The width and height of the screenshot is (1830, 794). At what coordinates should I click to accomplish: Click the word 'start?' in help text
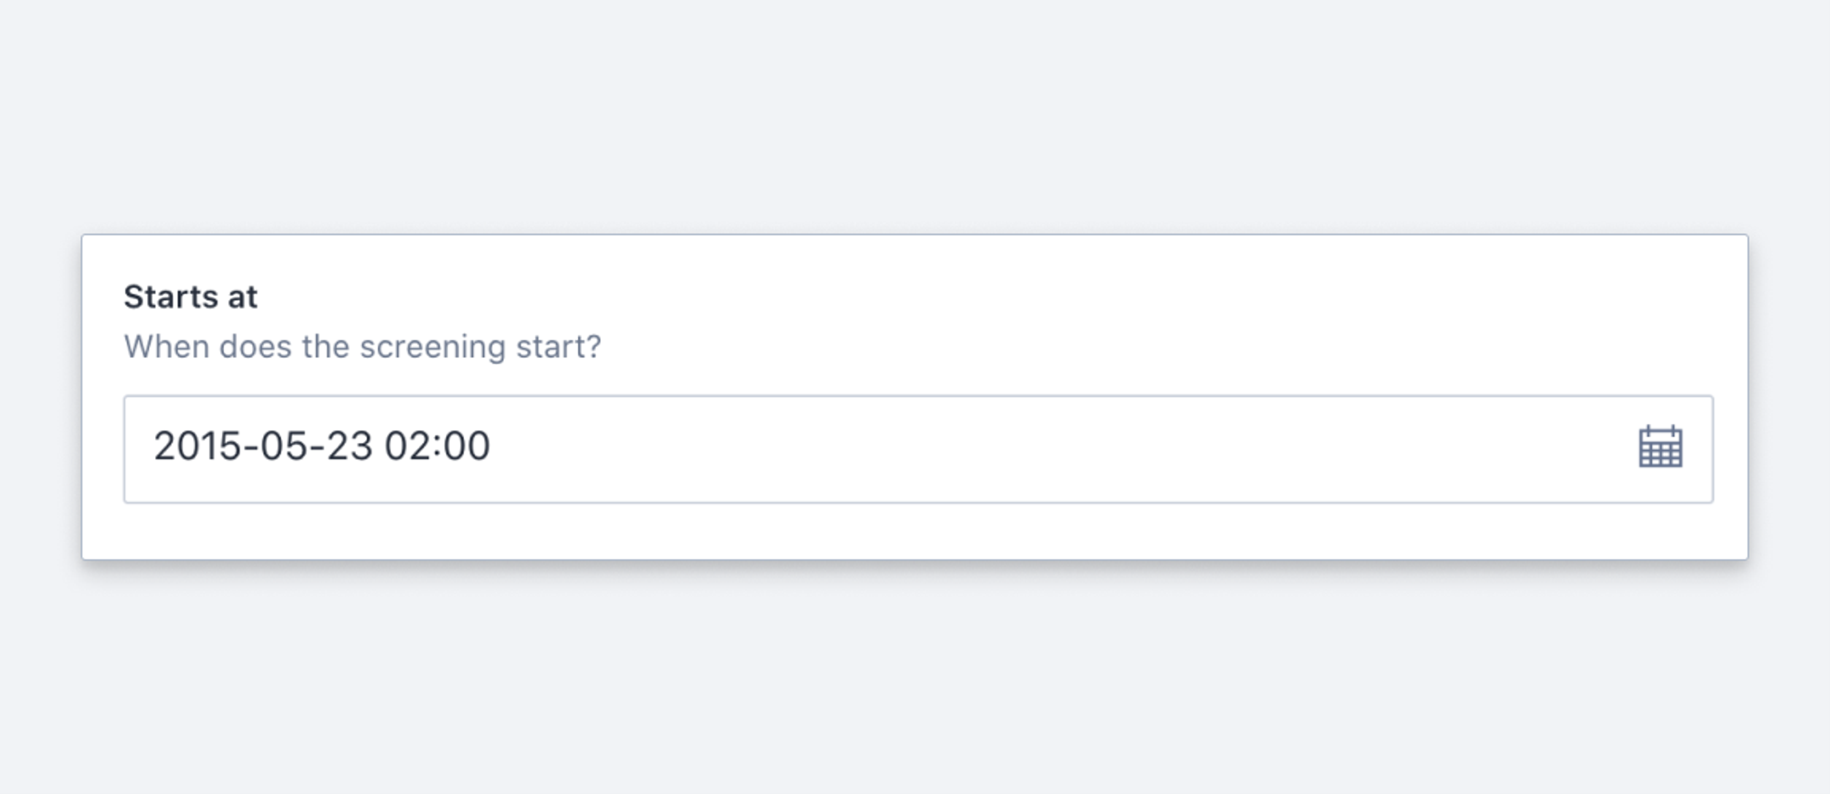pyautogui.click(x=559, y=347)
